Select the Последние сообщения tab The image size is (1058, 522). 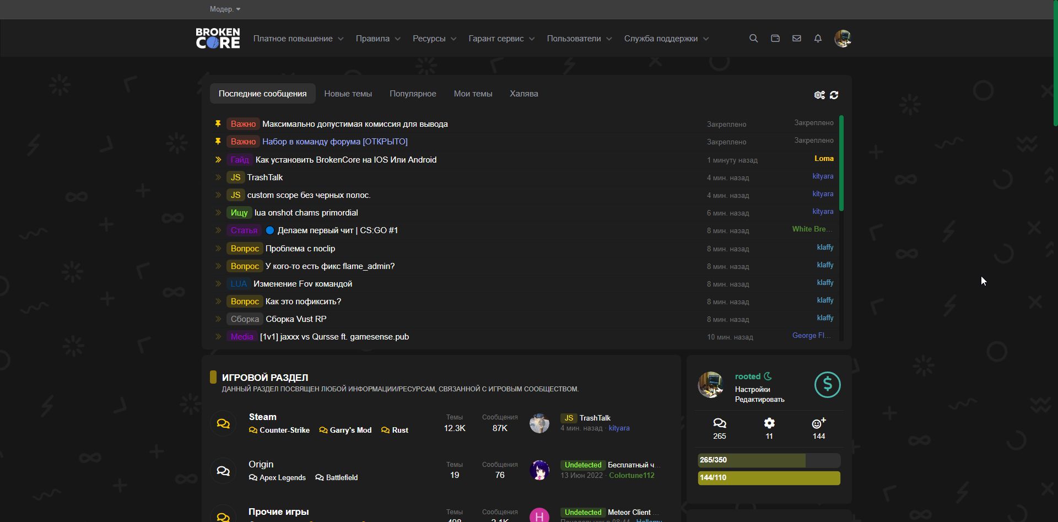coord(262,94)
